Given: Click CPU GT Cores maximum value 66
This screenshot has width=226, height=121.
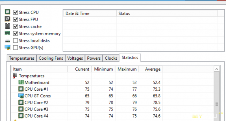Looking at the screenshot, I should tap(134, 96).
